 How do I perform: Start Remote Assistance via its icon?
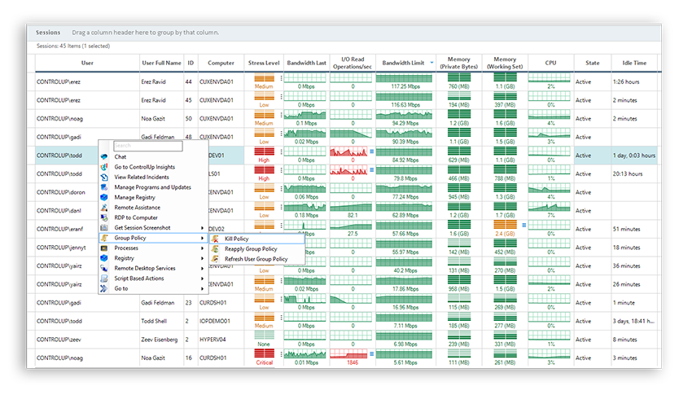coord(104,207)
